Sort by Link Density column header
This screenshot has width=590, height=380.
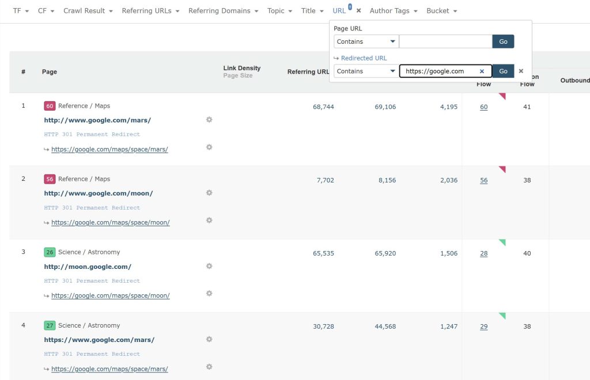pos(241,68)
